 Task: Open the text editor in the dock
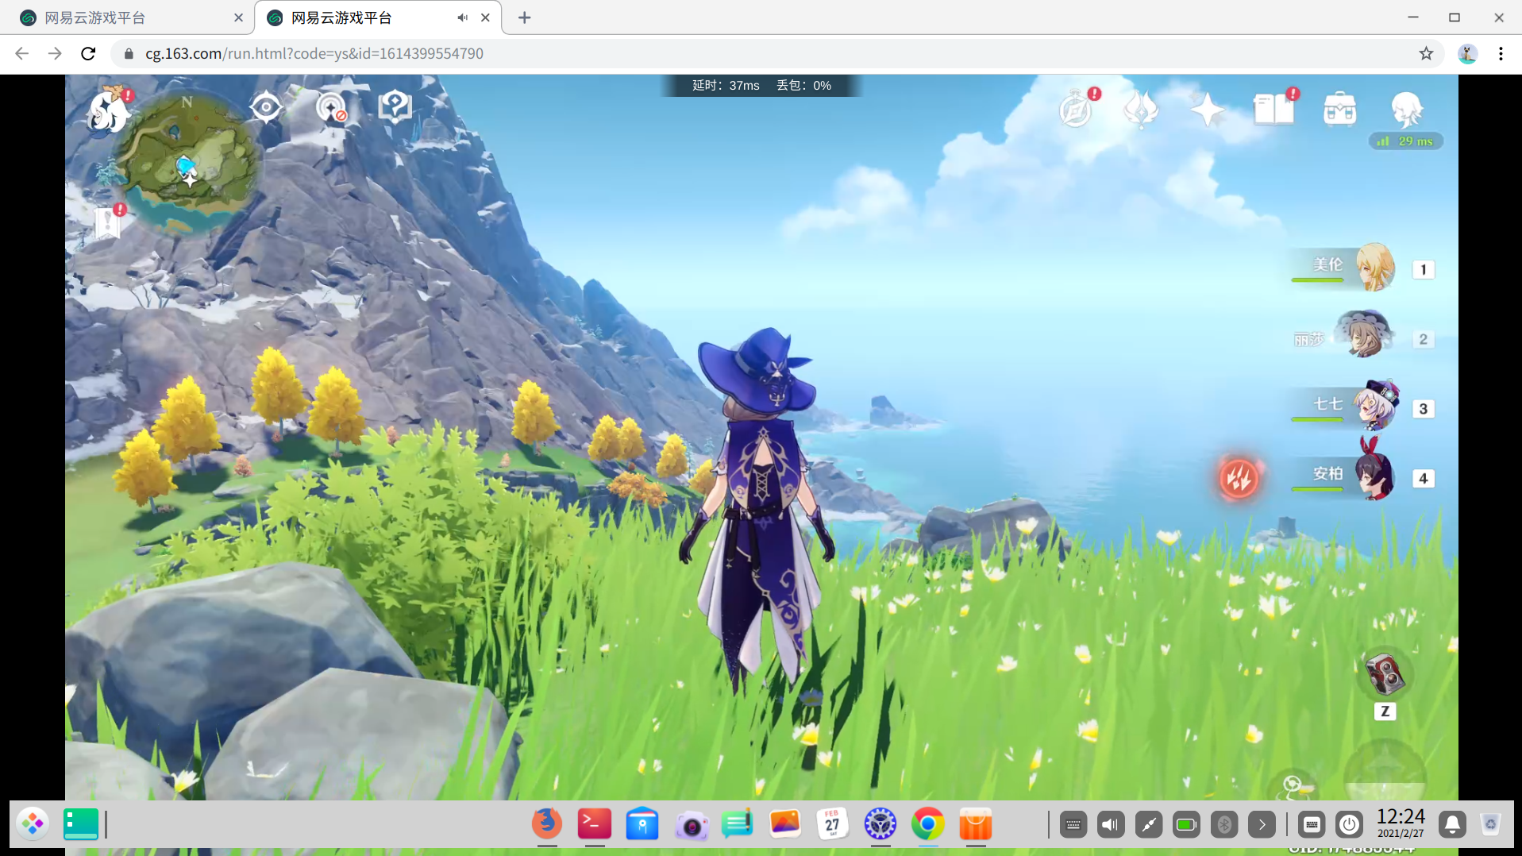pyautogui.click(x=738, y=824)
